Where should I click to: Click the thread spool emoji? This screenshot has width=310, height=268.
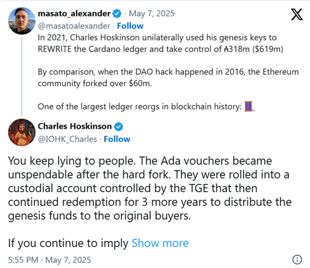tap(249, 107)
